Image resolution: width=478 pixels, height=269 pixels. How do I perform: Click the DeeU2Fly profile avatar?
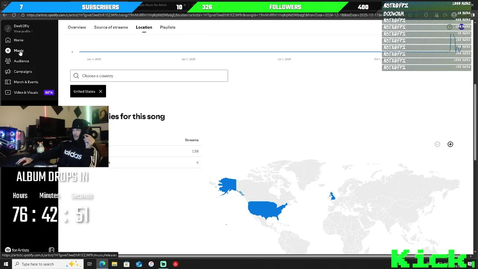pos(8,28)
